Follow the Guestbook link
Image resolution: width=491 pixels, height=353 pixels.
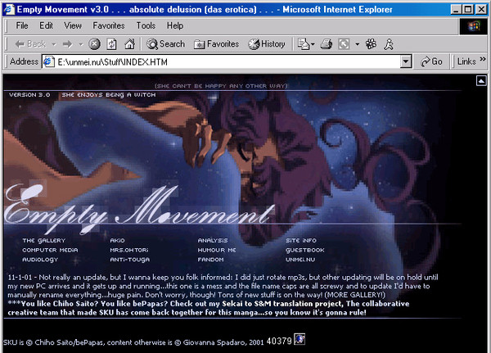305,250
